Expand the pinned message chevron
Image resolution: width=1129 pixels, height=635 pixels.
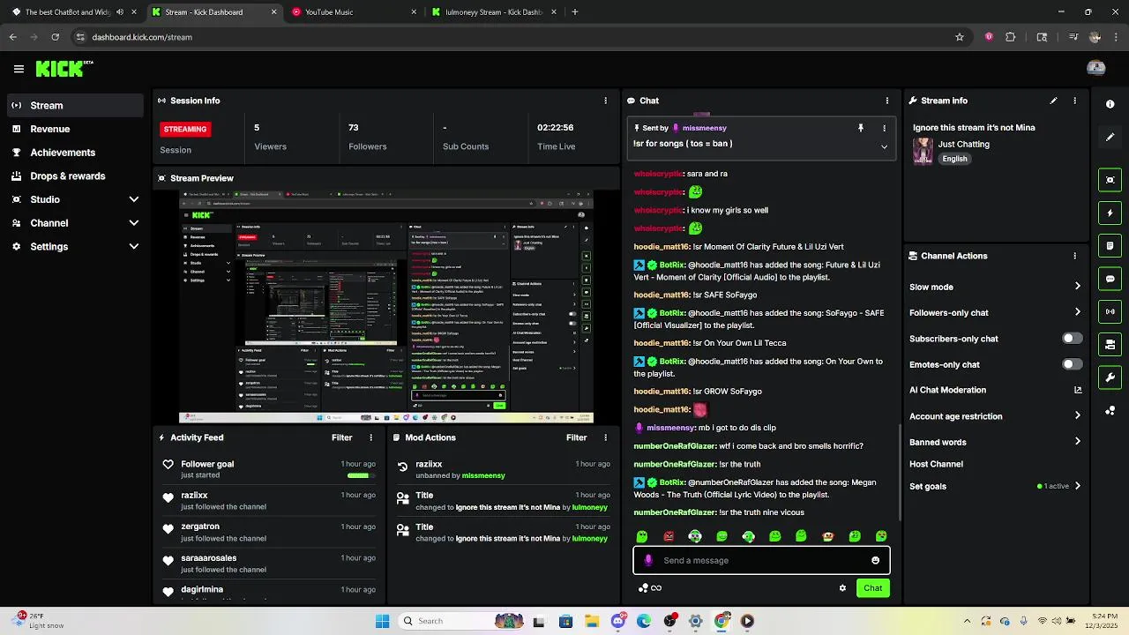pos(884,146)
